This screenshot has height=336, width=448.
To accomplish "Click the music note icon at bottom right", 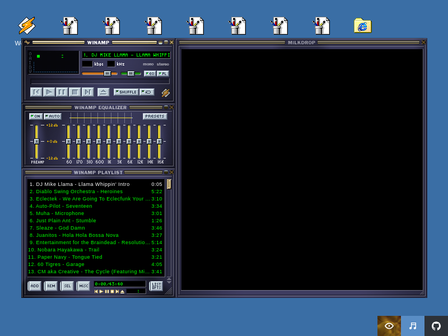I will 413,326.
